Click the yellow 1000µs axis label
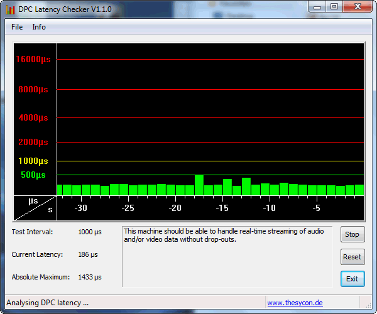Image resolution: width=377 pixels, height=314 pixels. [x=33, y=161]
